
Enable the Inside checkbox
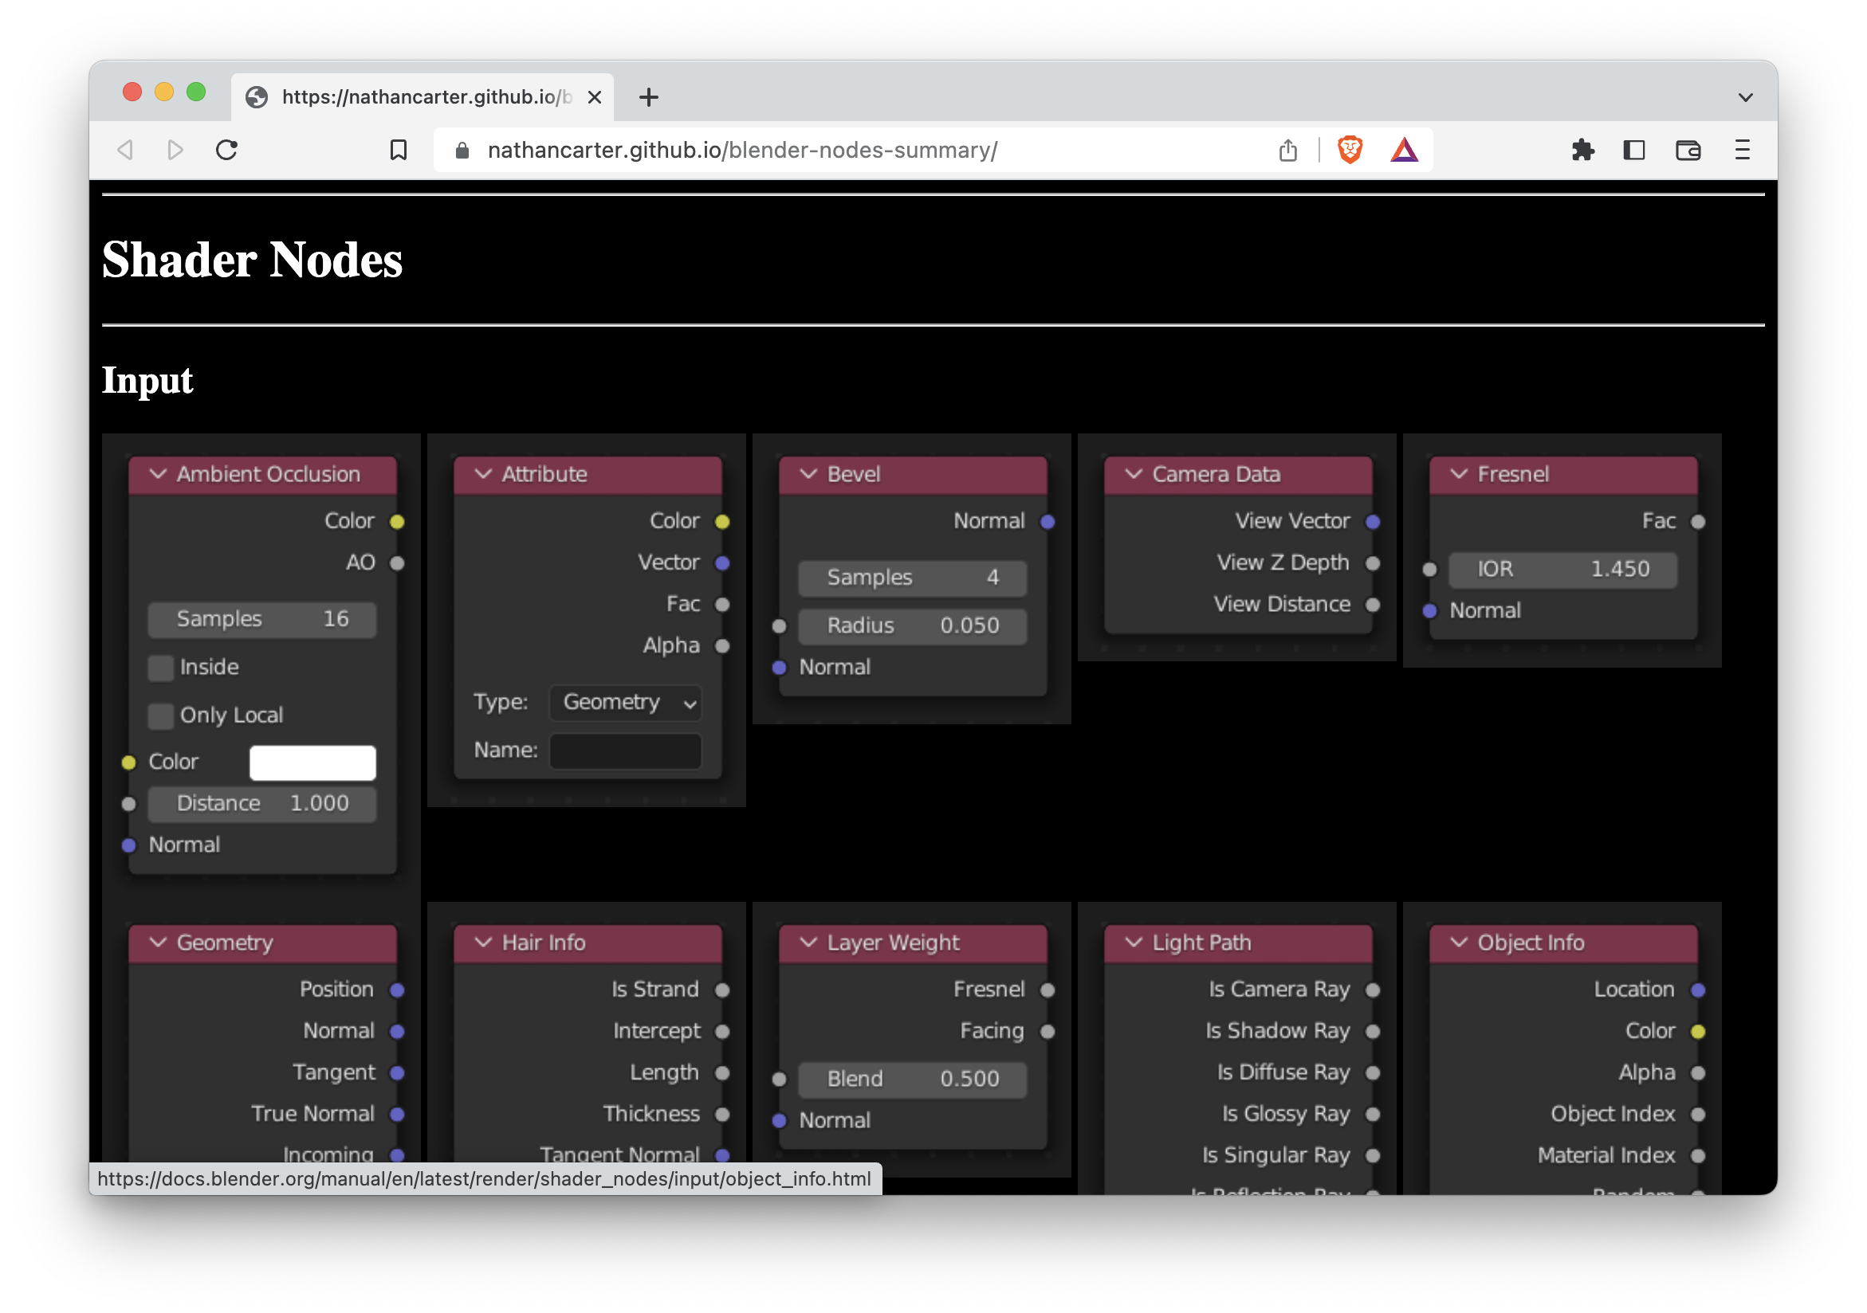(161, 668)
